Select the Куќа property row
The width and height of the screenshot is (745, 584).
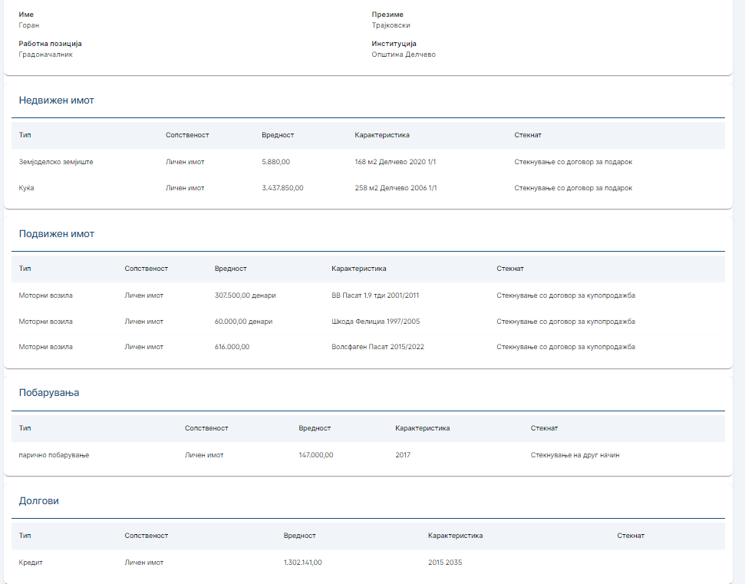pyautogui.click(x=368, y=188)
